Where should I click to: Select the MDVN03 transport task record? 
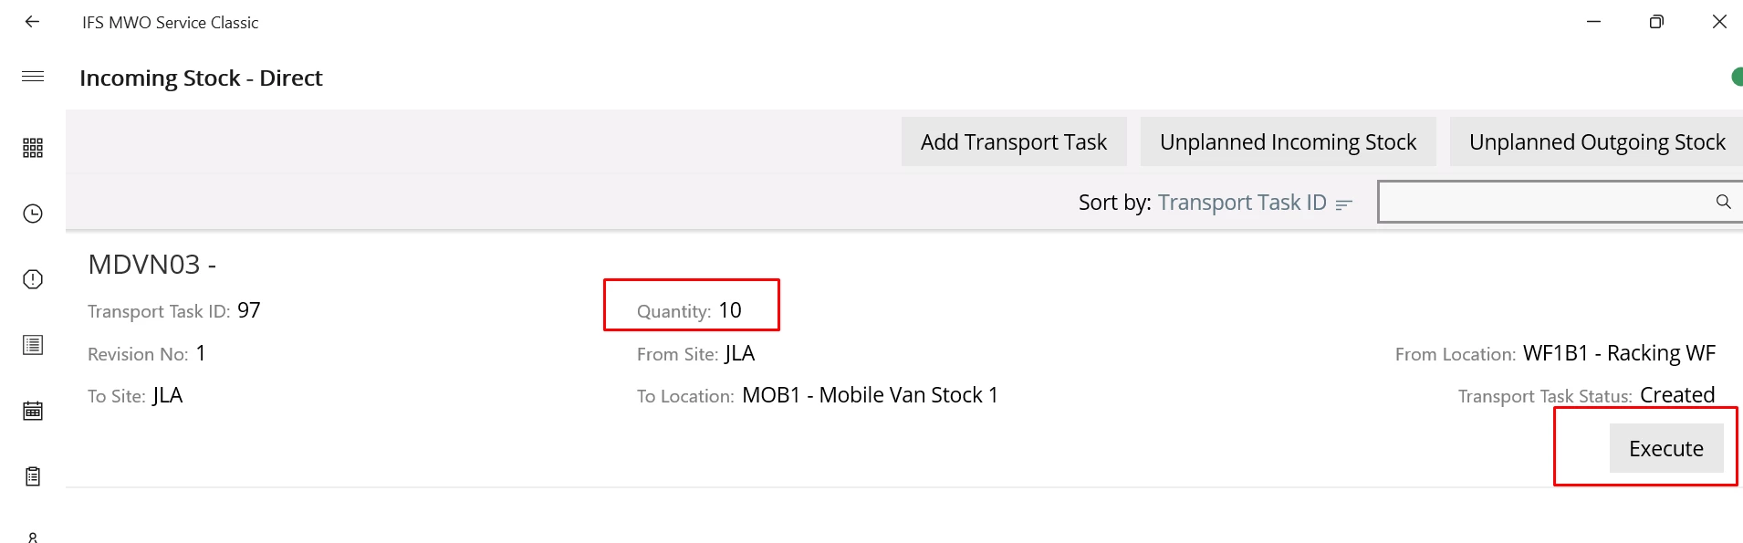coord(903,359)
